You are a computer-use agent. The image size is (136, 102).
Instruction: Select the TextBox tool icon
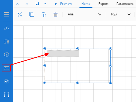point(6,68)
